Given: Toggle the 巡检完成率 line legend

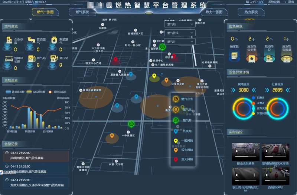Looking at the screenshot, I should tap(57, 92).
